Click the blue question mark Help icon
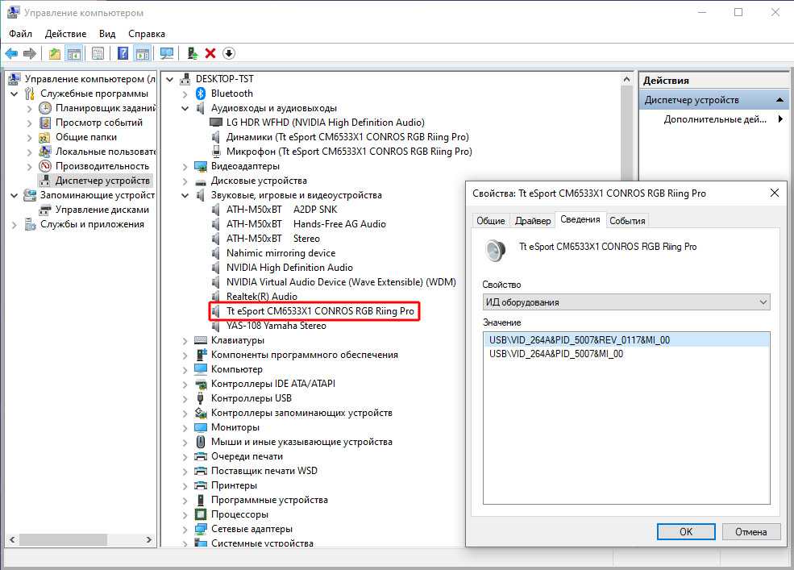This screenshot has height=570, width=794. click(123, 53)
